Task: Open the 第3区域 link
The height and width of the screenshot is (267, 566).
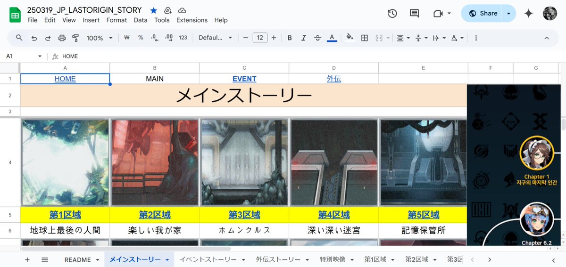Action: [244, 215]
